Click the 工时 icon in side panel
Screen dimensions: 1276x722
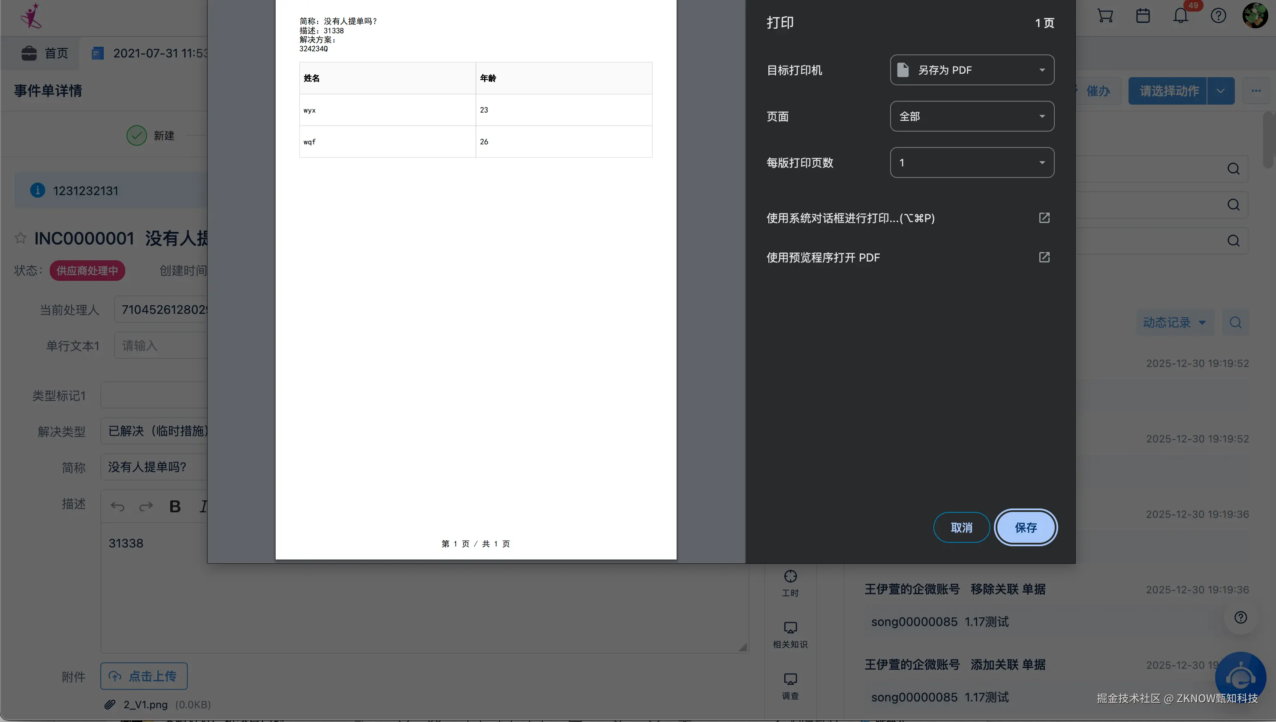tap(791, 577)
